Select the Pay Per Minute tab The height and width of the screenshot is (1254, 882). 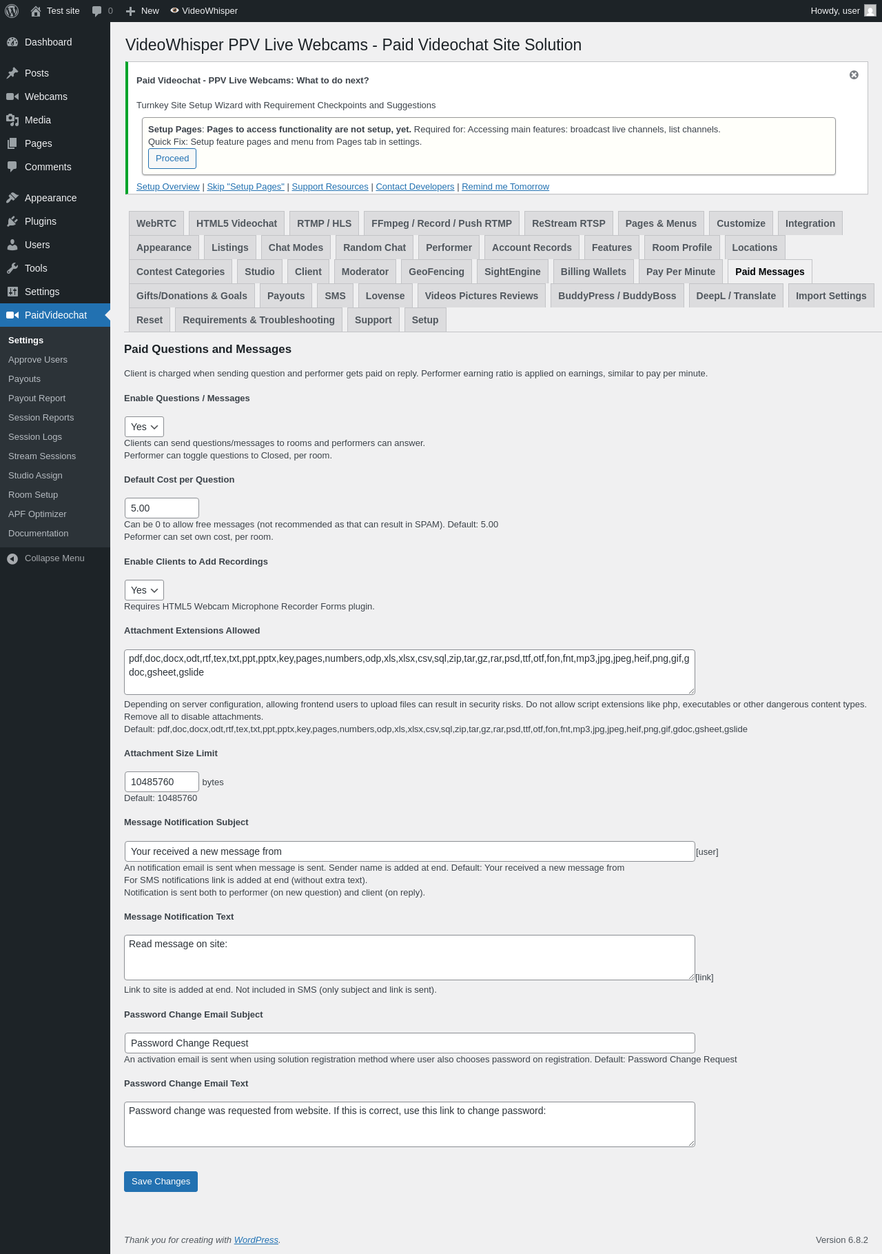(681, 272)
